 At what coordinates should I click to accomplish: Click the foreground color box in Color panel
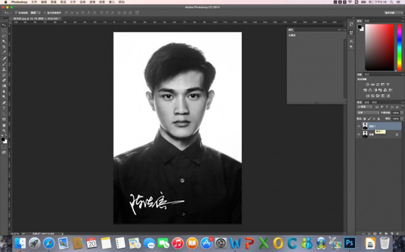point(359,26)
